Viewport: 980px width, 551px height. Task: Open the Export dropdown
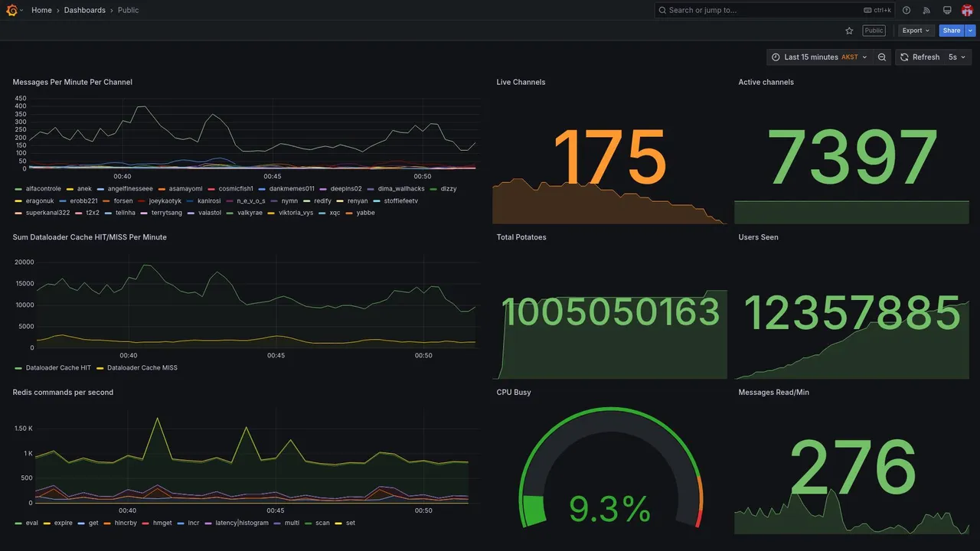[x=916, y=31]
